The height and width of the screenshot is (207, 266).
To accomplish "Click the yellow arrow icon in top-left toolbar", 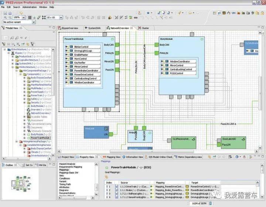I will (x=21, y=13).
